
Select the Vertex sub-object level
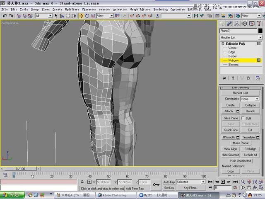click(x=232, y=48)
